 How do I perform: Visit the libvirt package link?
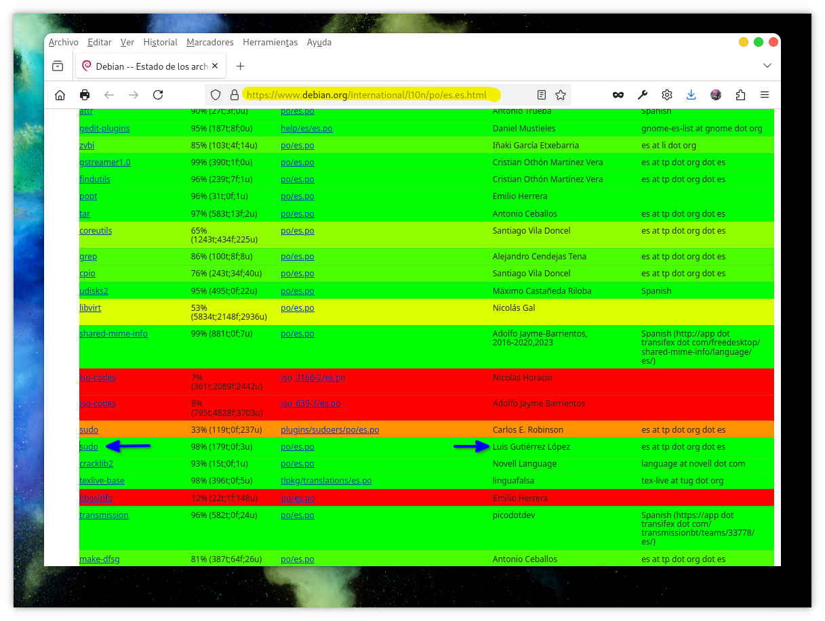point(90,307)
